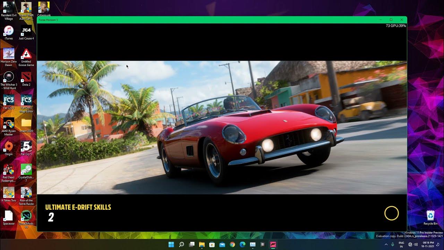Open The Witcher 3 Wild Hunt shortcut
The height and width of the screenshot is (250, 444).
[9, 81]
